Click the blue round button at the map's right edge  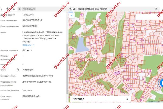(161, 83)
